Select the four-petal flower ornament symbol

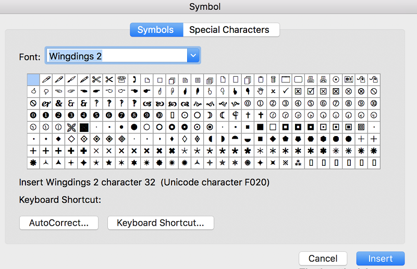pos(71,127)
